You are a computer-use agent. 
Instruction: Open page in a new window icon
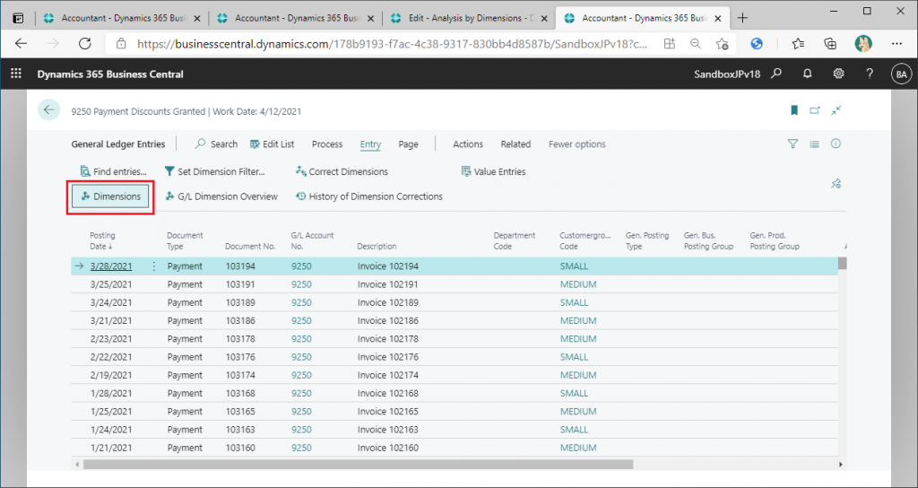tap(815, 110)
